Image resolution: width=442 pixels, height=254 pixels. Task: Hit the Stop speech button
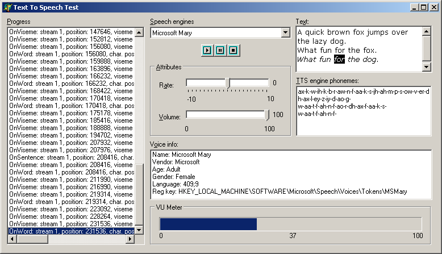click(x=233, y=51)
